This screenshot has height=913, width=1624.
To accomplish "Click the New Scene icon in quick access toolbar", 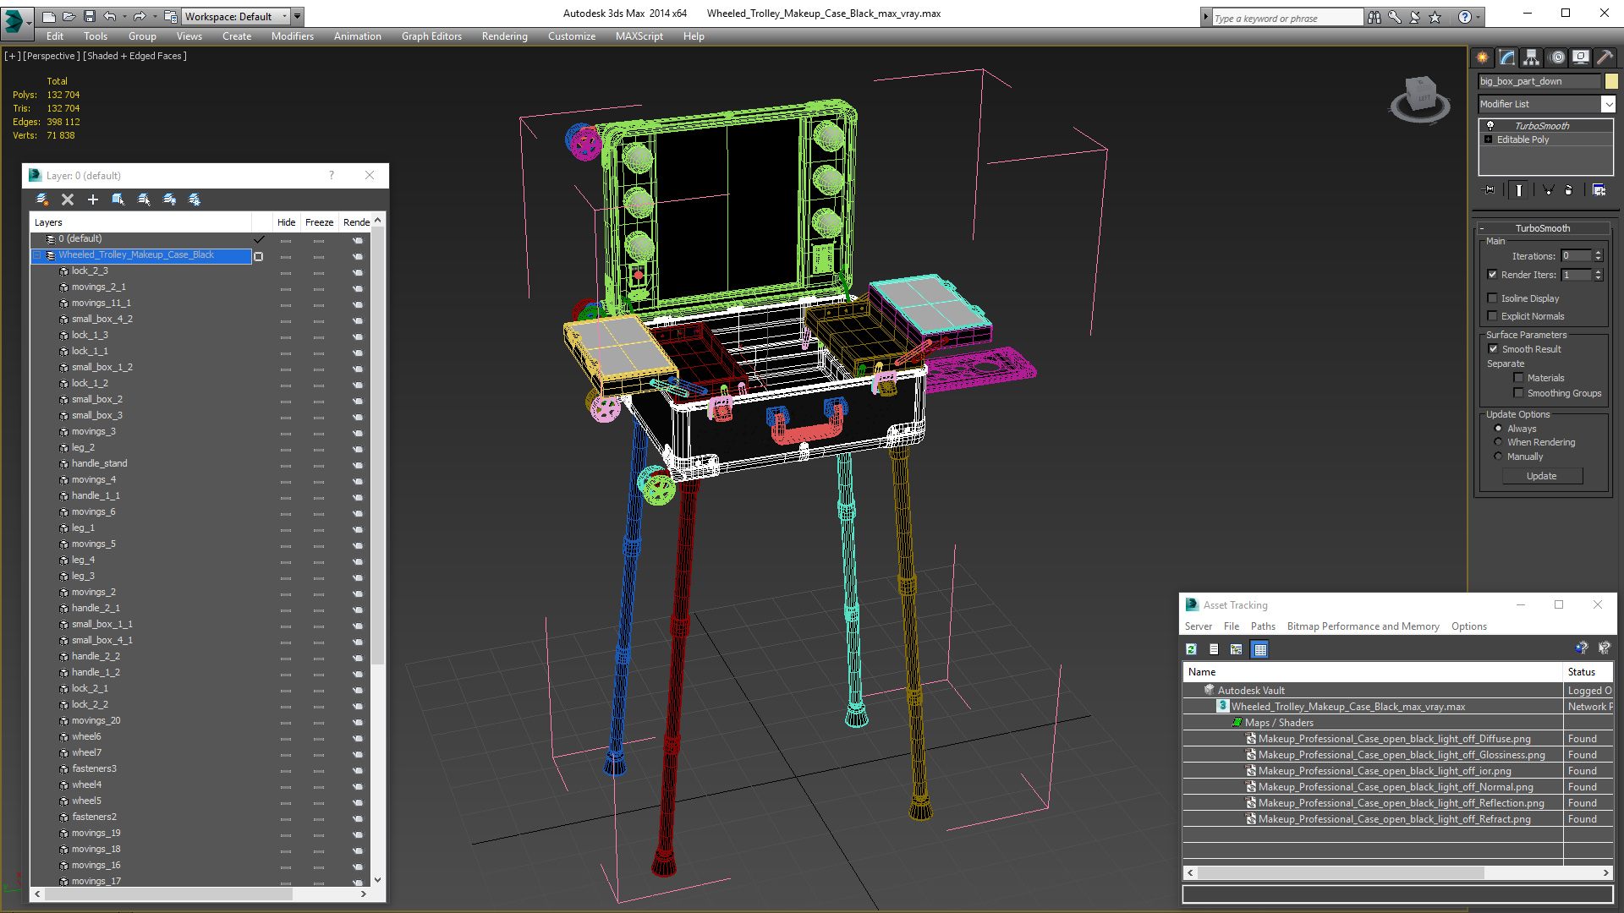I will click(x=49, y=16).
